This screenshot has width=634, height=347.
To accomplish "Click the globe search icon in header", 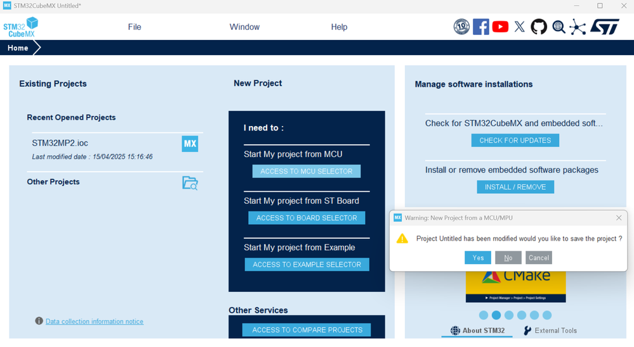I will click(558, 27).
